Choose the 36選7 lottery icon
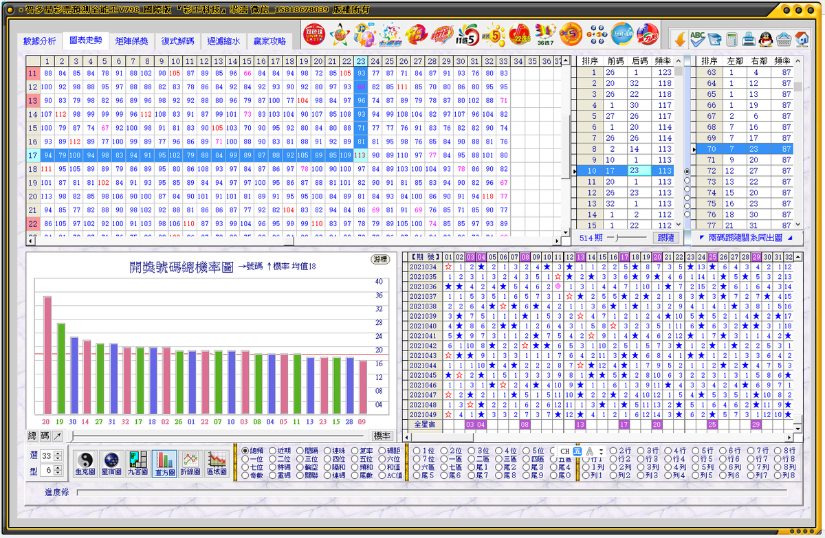 [547, 33]
